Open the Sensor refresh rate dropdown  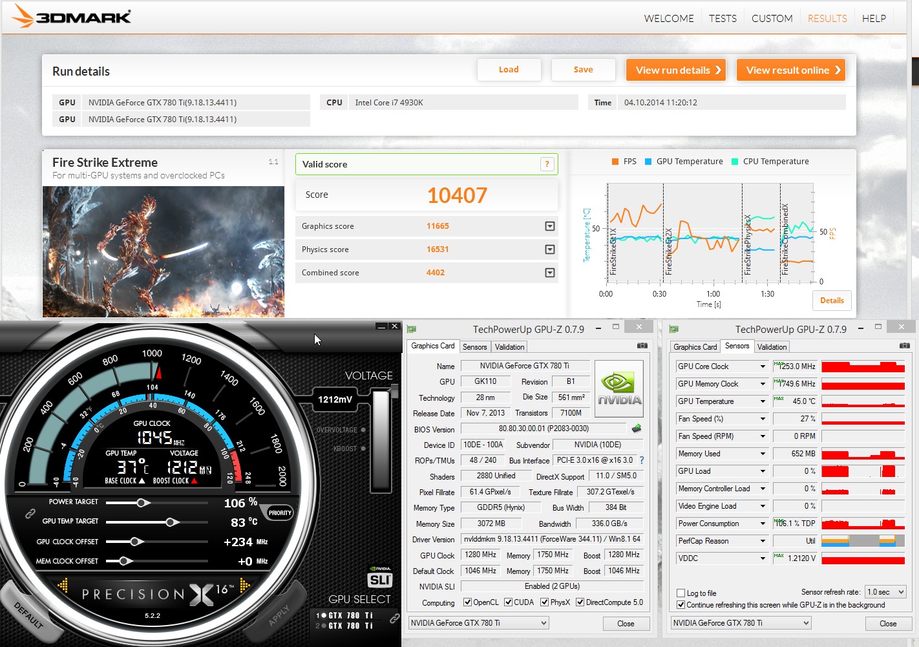[x=886, y=592]
